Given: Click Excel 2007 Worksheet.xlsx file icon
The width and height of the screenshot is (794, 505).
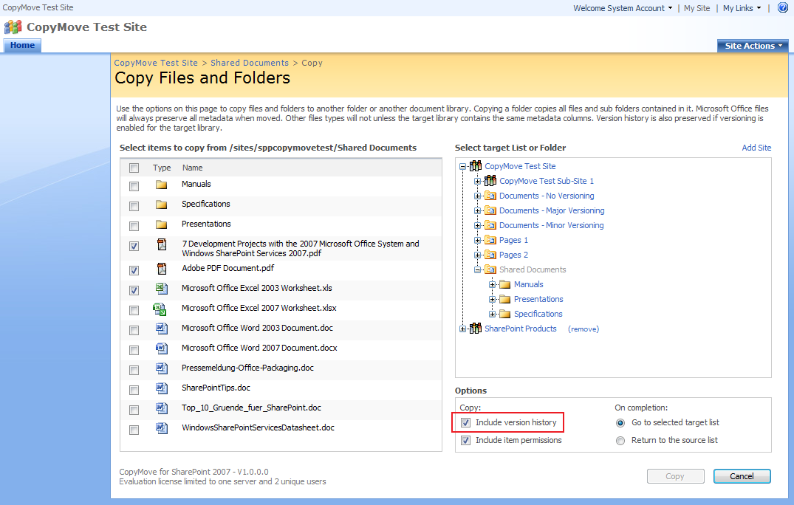Looking at the screenshot, I should click(160, 309).
